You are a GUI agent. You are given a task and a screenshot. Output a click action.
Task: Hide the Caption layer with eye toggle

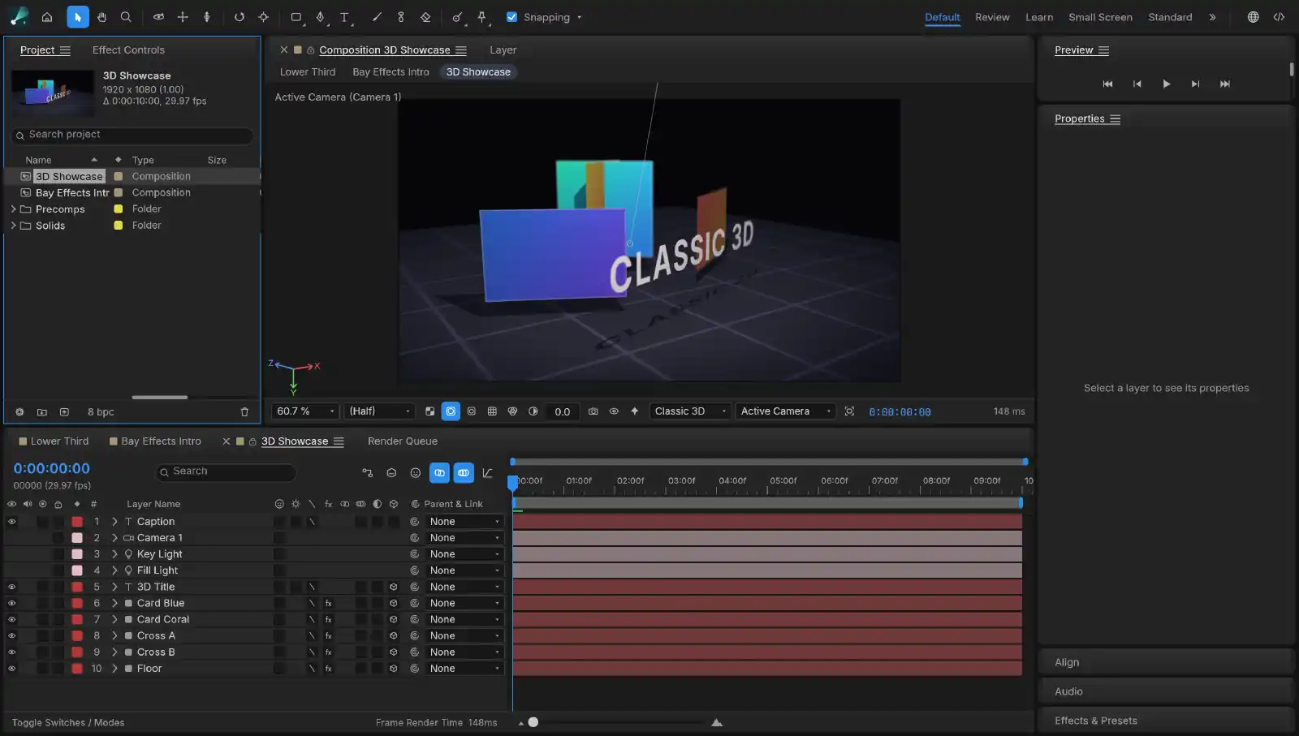(x=11, y=522)
